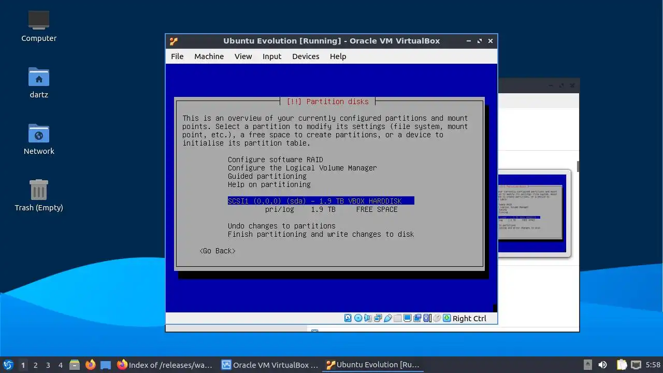Click the optical disk indicator in VM status bar
Screen dimensions: 663x373
(x=358, y=318)
